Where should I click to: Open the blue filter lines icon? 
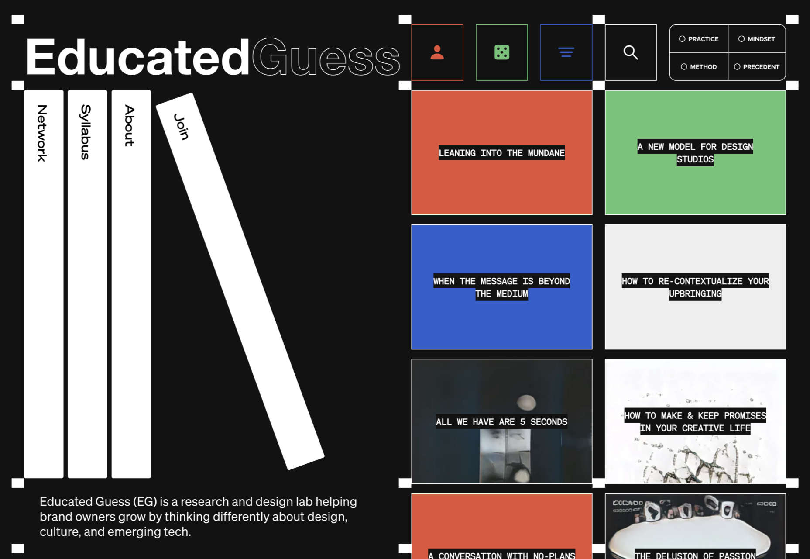coord(566,52)
